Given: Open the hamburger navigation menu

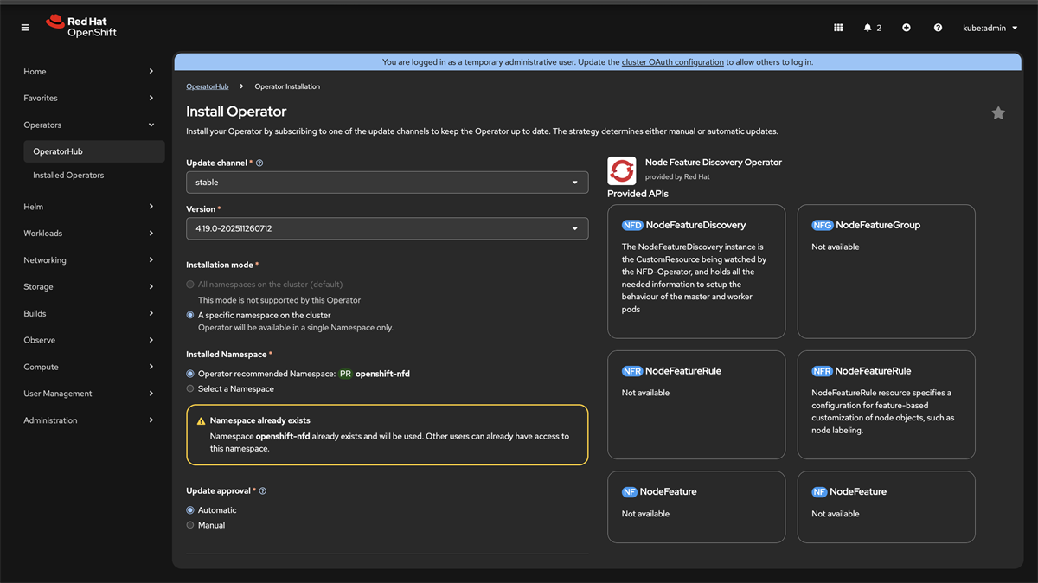Looking at the screenshot, I should (25, 28).
